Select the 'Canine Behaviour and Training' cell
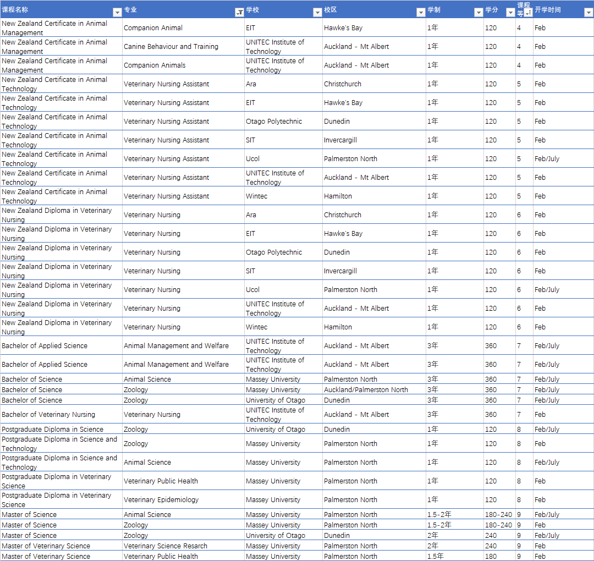The width and height of the screenshot is (594, 561). 183,47
